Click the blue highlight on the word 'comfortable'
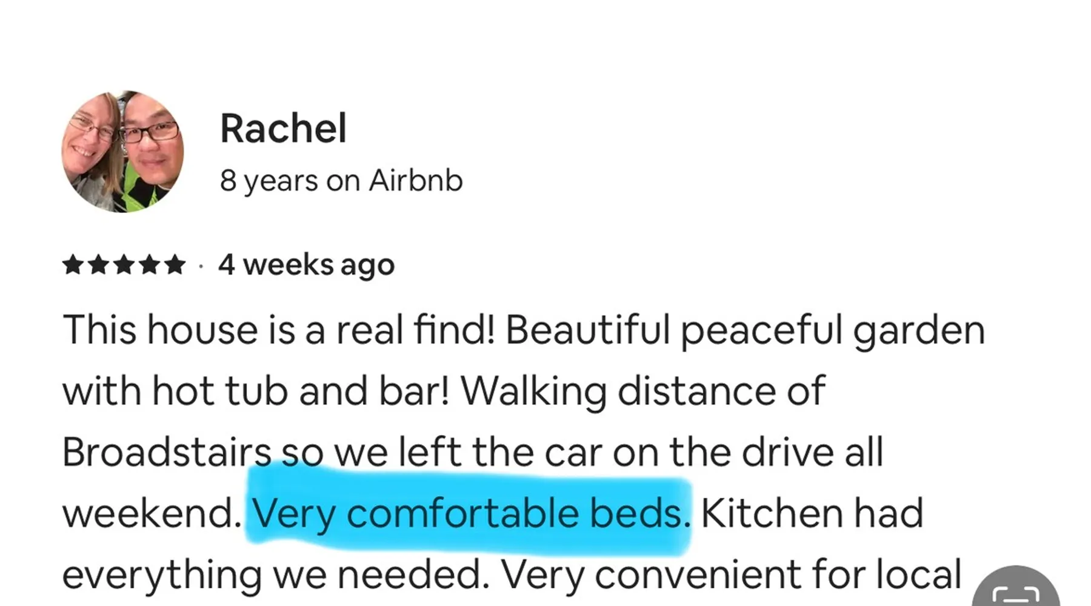1091x606 pixels. click(x=462, y=514)
